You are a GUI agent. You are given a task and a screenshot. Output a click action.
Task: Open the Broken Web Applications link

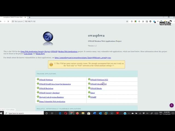[68, 52]
